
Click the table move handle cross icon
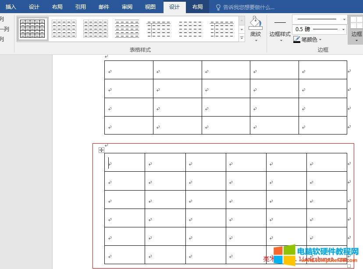coord(101,150)
